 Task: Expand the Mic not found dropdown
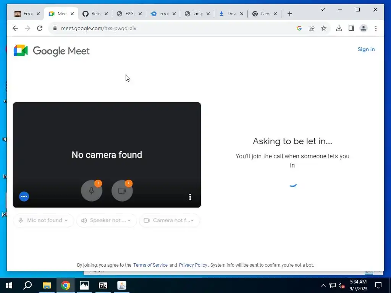click(x=44, y=220)
